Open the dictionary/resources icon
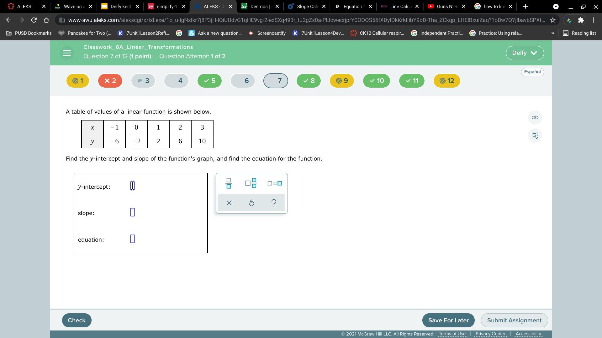The width and height of the screenshot is (602, 338). (x=535, y=136)
